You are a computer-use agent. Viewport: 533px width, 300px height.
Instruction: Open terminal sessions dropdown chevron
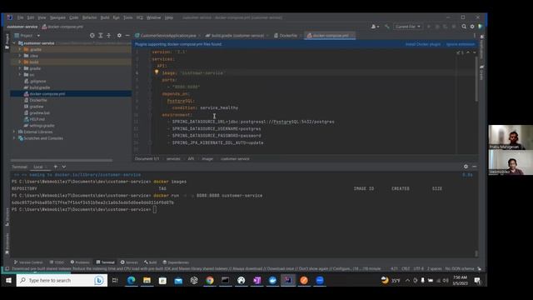click(x=64, y=167)
